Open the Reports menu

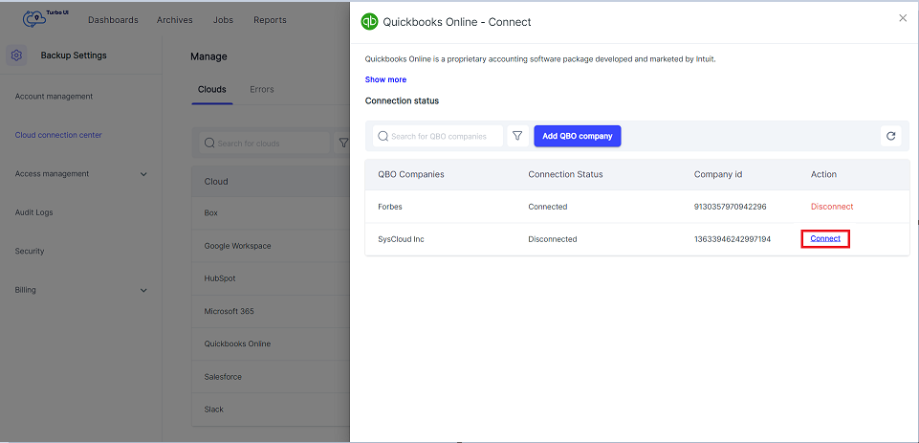click(271, 20)
